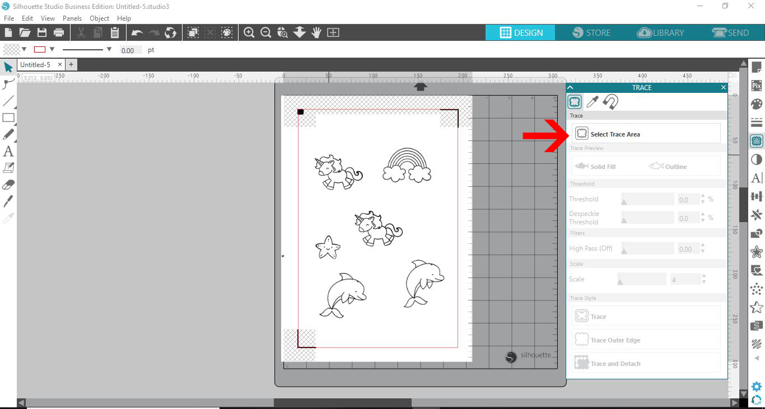The image size is (765, 409).
Task: Switch to the Magnet Trace tab
Action: click(610, 102)
